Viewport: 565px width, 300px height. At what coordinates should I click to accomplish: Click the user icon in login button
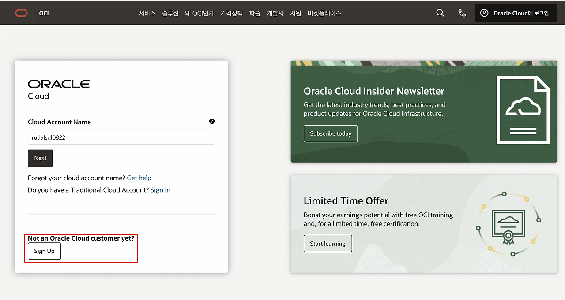click(484, 13)
